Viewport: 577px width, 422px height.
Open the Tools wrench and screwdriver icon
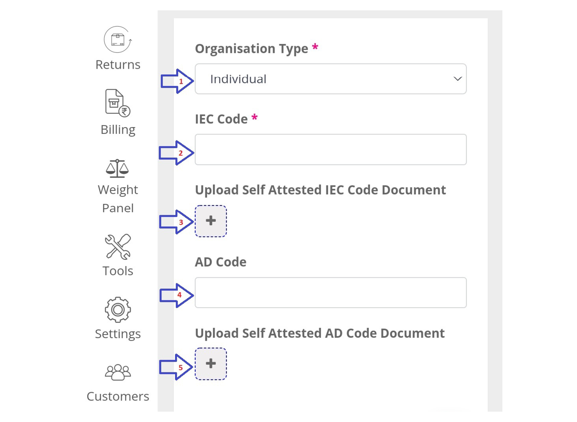point(118,247)
